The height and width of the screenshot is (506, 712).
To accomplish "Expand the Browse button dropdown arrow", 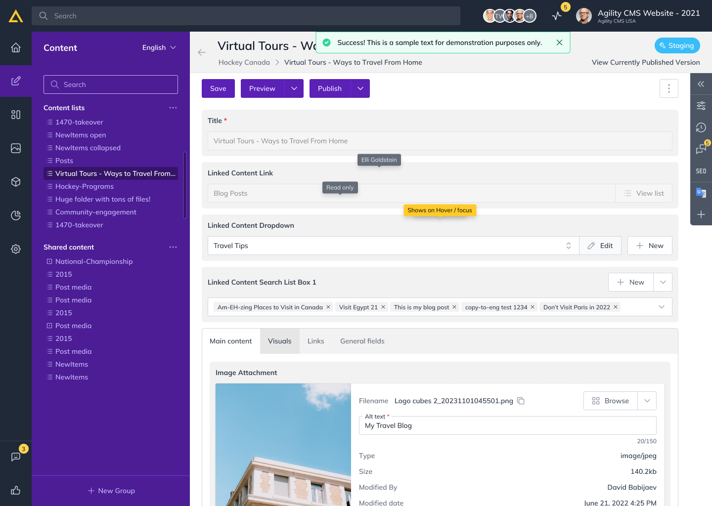I will tap(647, 401).
